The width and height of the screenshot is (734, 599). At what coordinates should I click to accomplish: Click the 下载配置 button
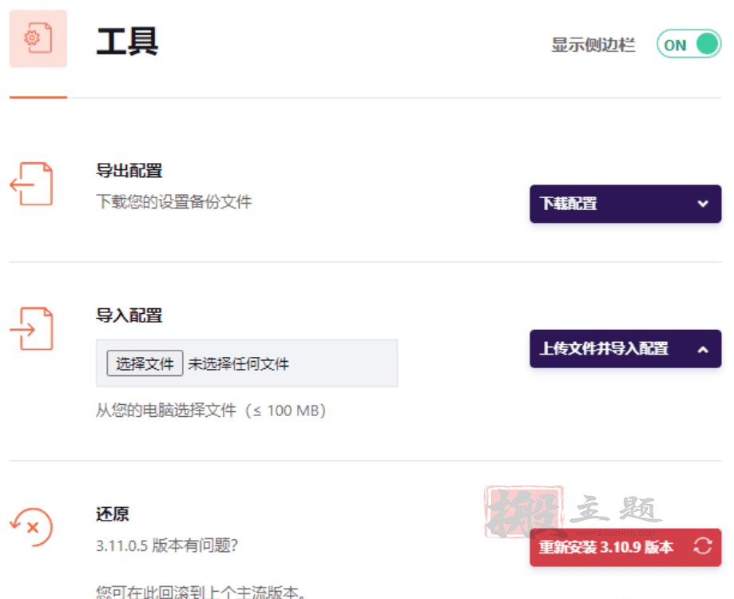[625, 204]
